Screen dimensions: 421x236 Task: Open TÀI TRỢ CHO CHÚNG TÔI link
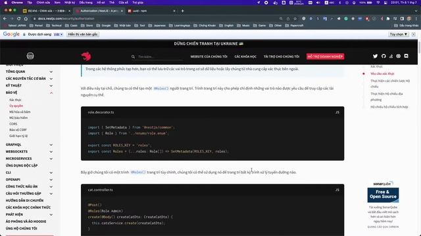[x=282, y=56]
